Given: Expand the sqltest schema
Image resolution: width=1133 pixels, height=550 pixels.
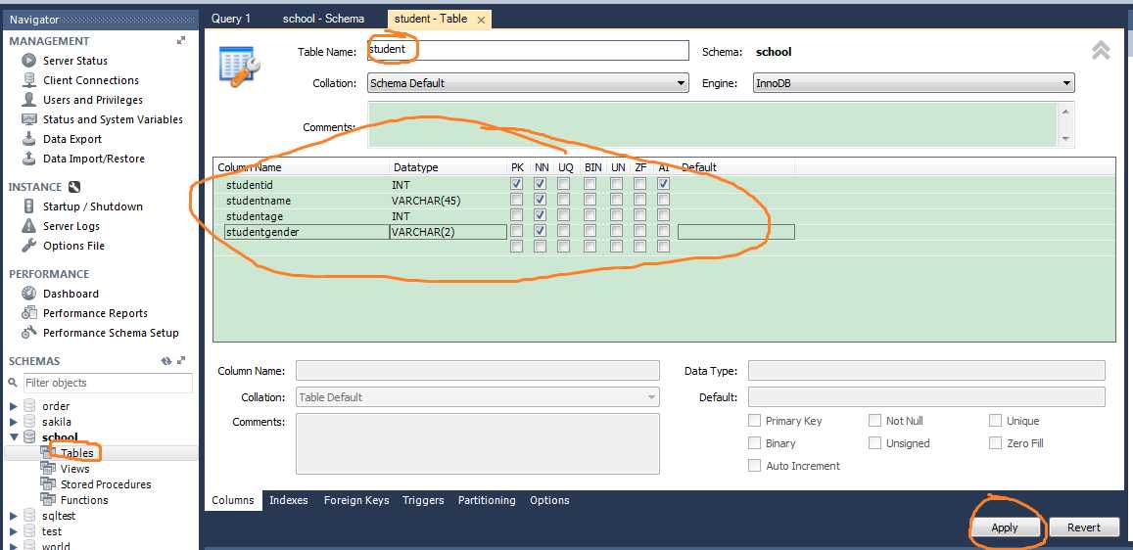Looking at the screenshot, I should pyautogui.click(x=13, y=516).
